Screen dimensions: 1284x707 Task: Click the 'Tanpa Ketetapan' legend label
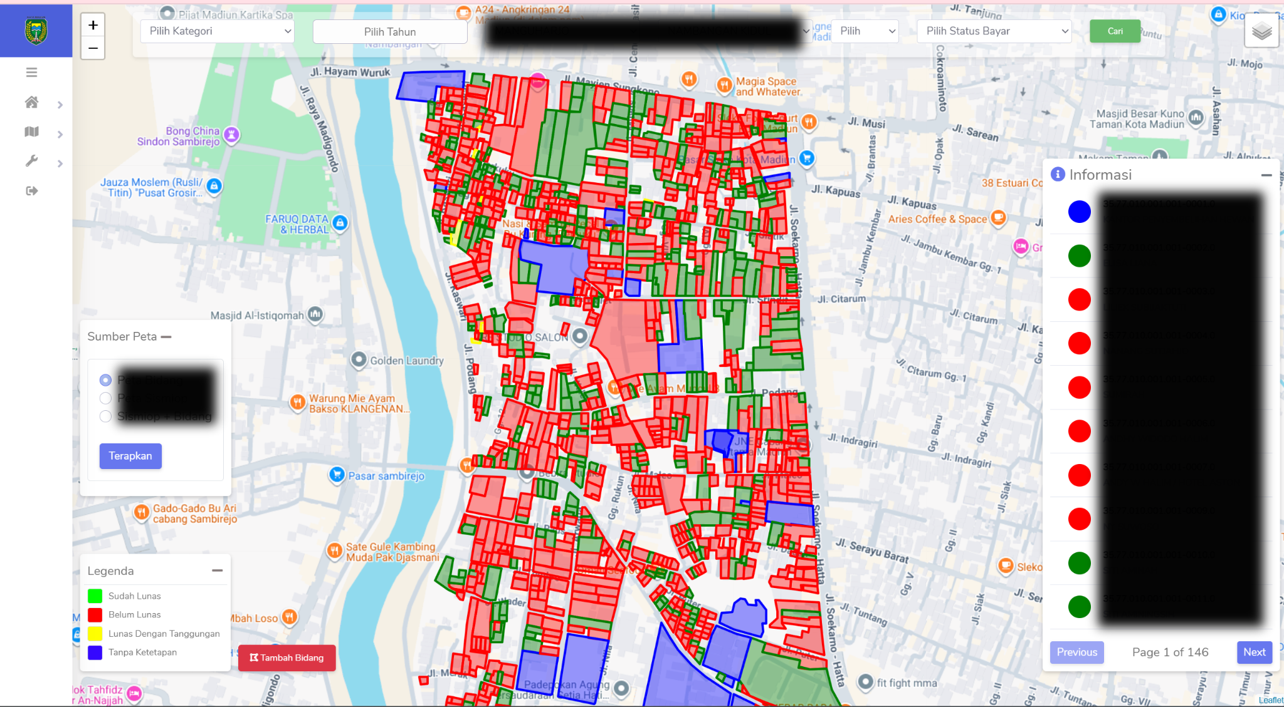[142, 652]
